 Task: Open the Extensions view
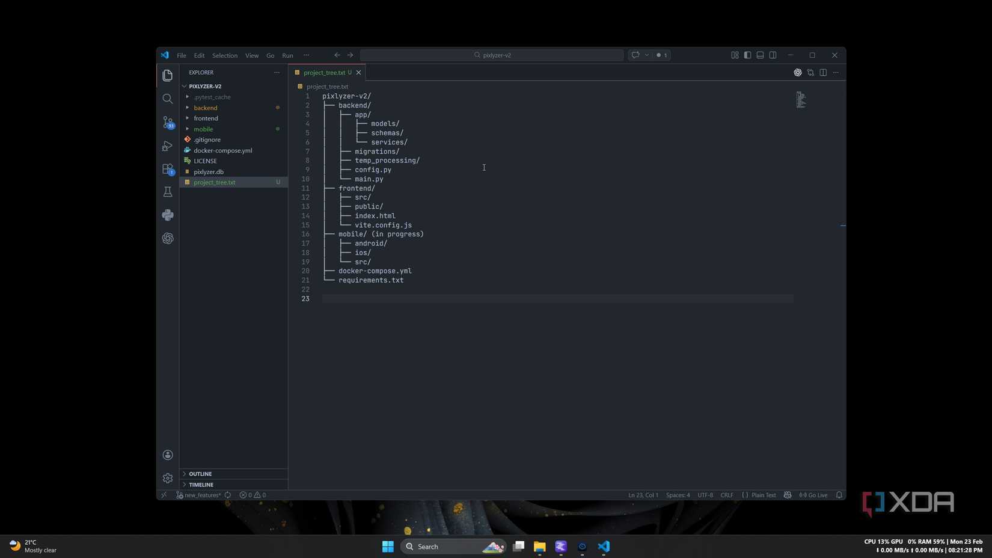[167, 169]
